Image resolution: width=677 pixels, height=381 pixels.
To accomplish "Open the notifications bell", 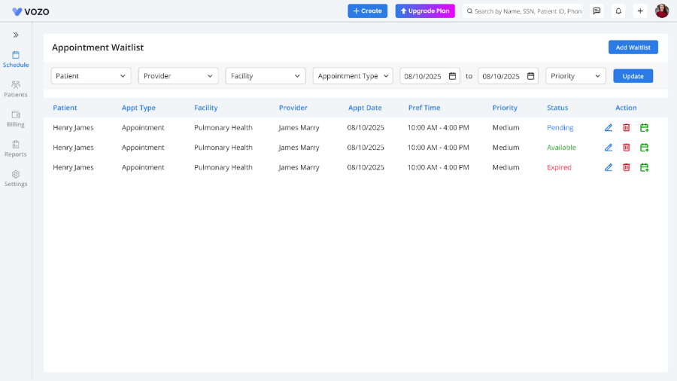I will click(x=618, y=11).
